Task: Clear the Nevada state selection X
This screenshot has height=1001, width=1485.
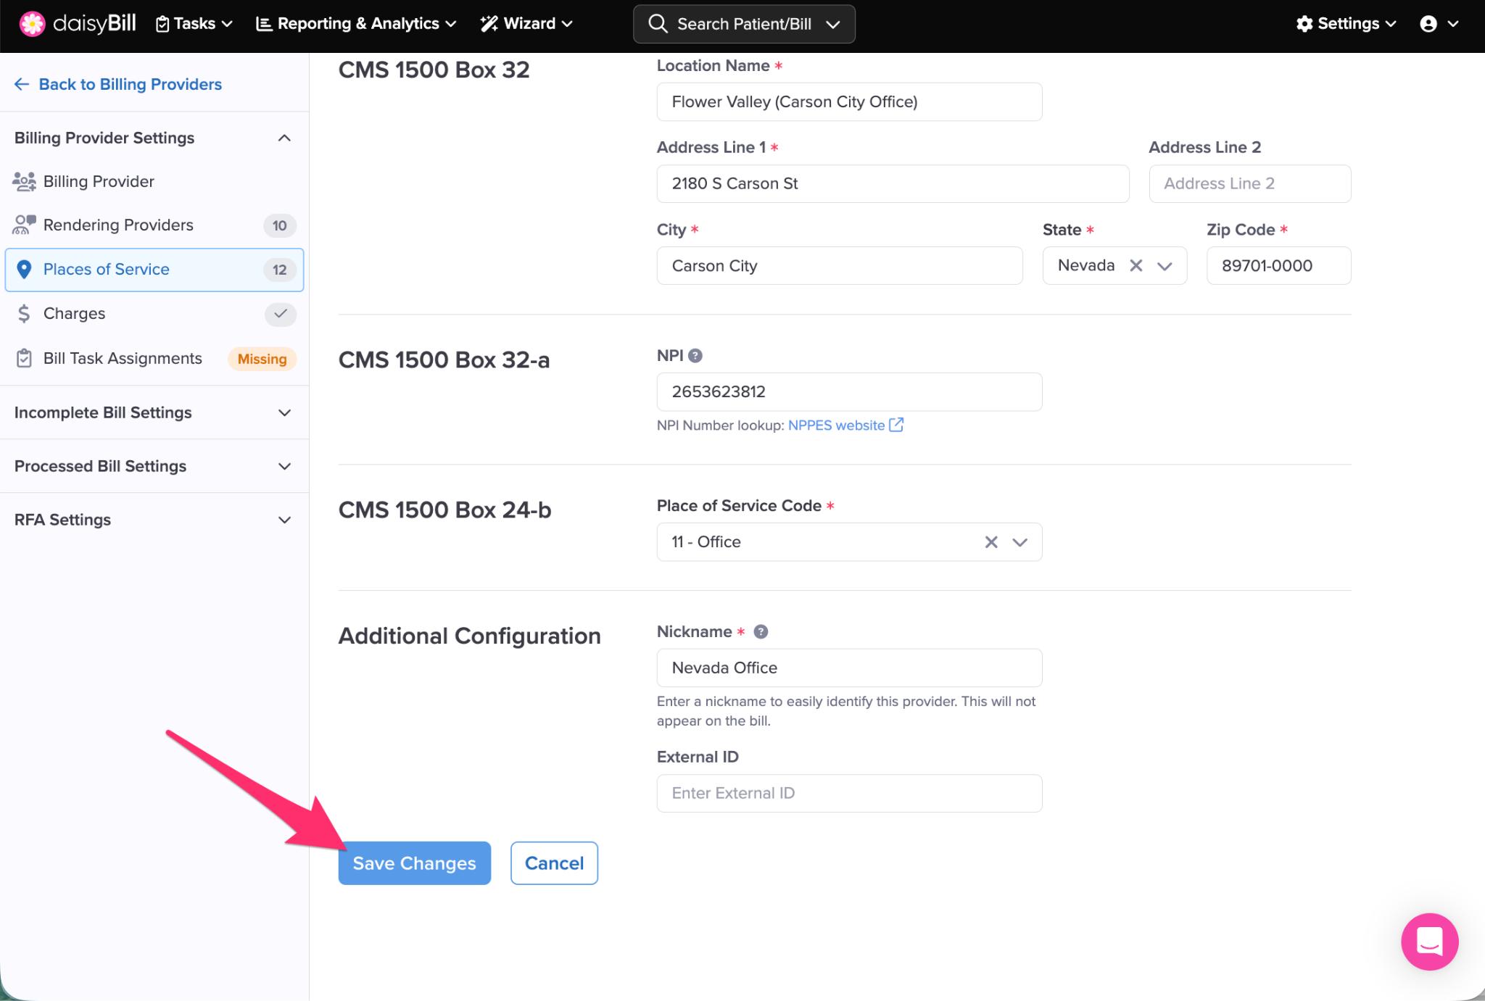Action: [x=1136, y=266]
